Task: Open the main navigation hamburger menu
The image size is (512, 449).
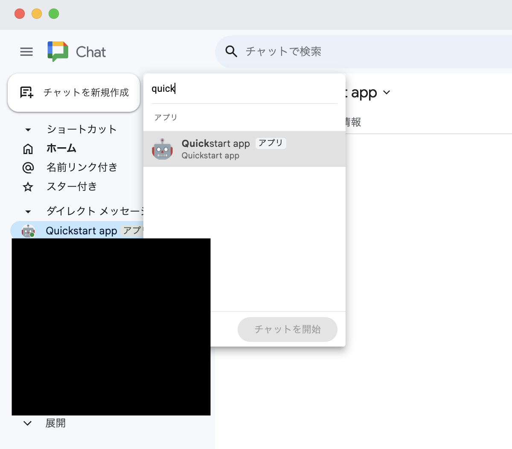Action: [x=26, y=51]
